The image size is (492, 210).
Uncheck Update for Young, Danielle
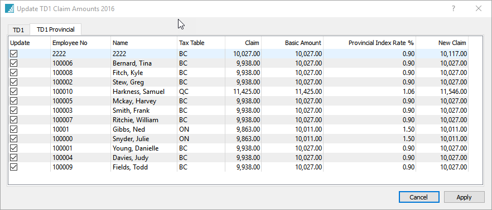(14, 148)
